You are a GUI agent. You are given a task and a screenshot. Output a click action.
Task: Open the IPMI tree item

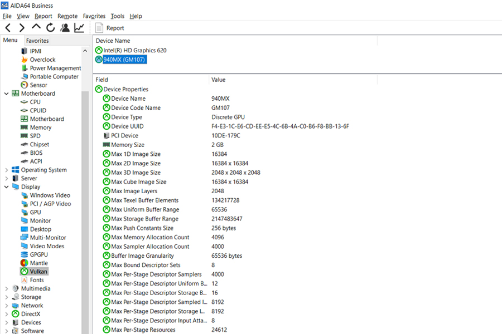(36, 51)
